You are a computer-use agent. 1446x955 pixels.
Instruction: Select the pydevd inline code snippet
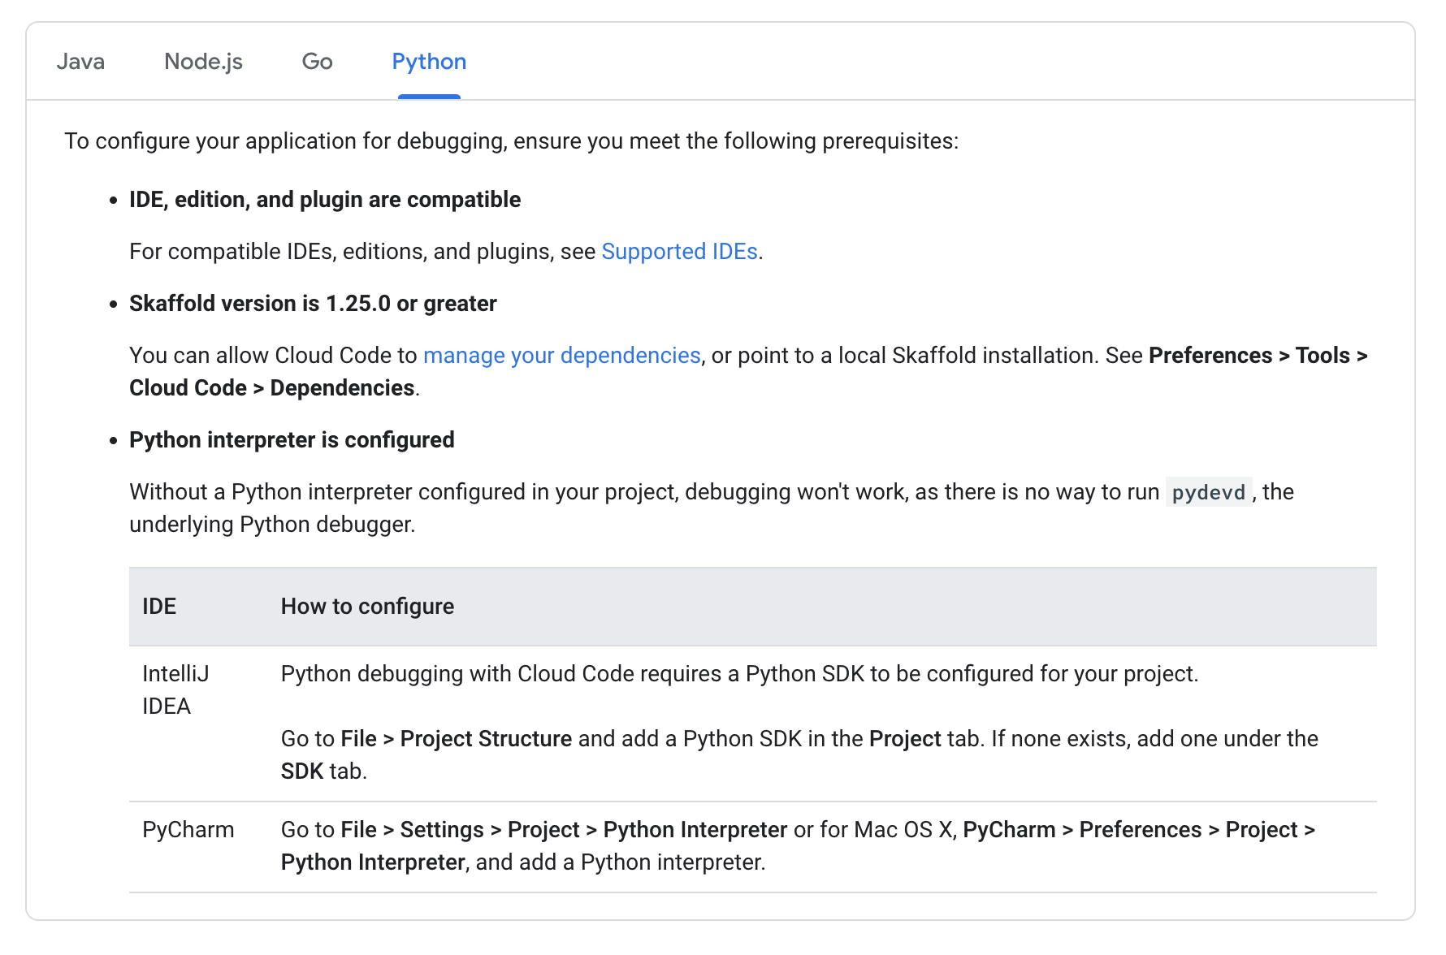1208,491
